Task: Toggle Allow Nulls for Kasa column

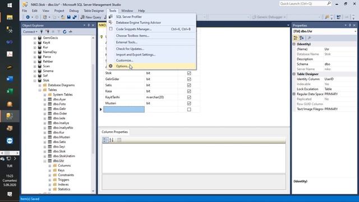Action: pyautogui.click(x=189, y=91)
